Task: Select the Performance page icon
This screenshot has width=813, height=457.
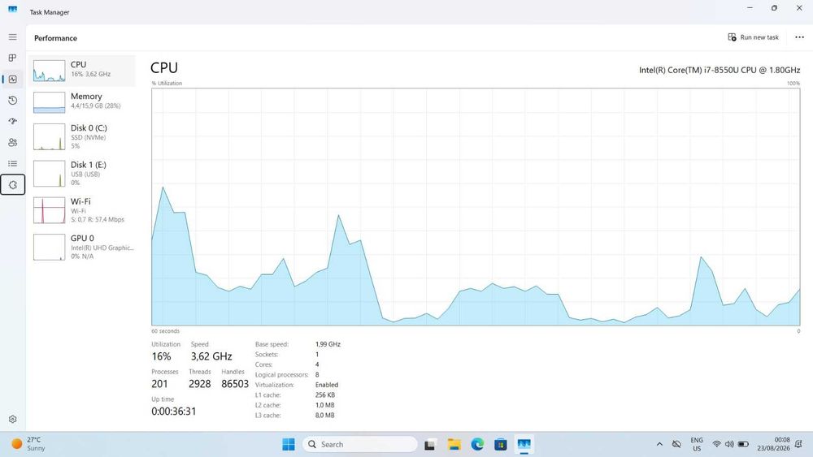Action: point(12,80)
